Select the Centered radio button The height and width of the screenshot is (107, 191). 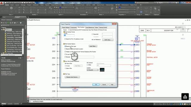(x=87, y=63)
